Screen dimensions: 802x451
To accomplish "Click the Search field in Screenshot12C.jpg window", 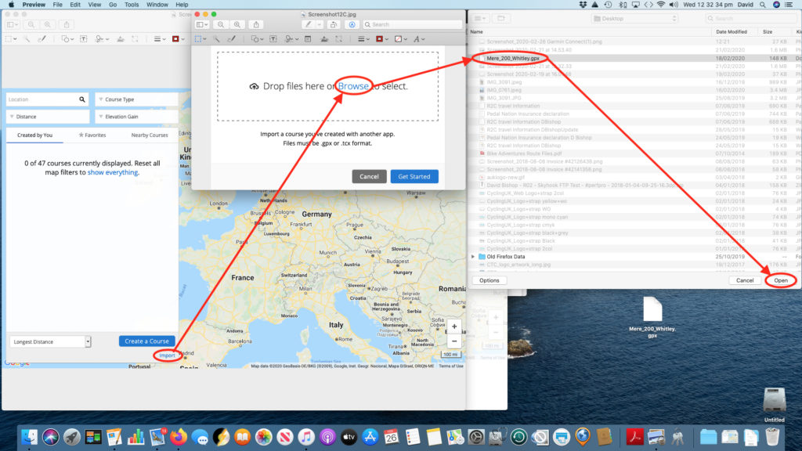I will coord(412,24).
